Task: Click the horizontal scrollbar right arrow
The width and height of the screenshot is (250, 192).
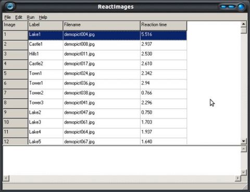Action: pyautogui.click(x=238, y=178)
